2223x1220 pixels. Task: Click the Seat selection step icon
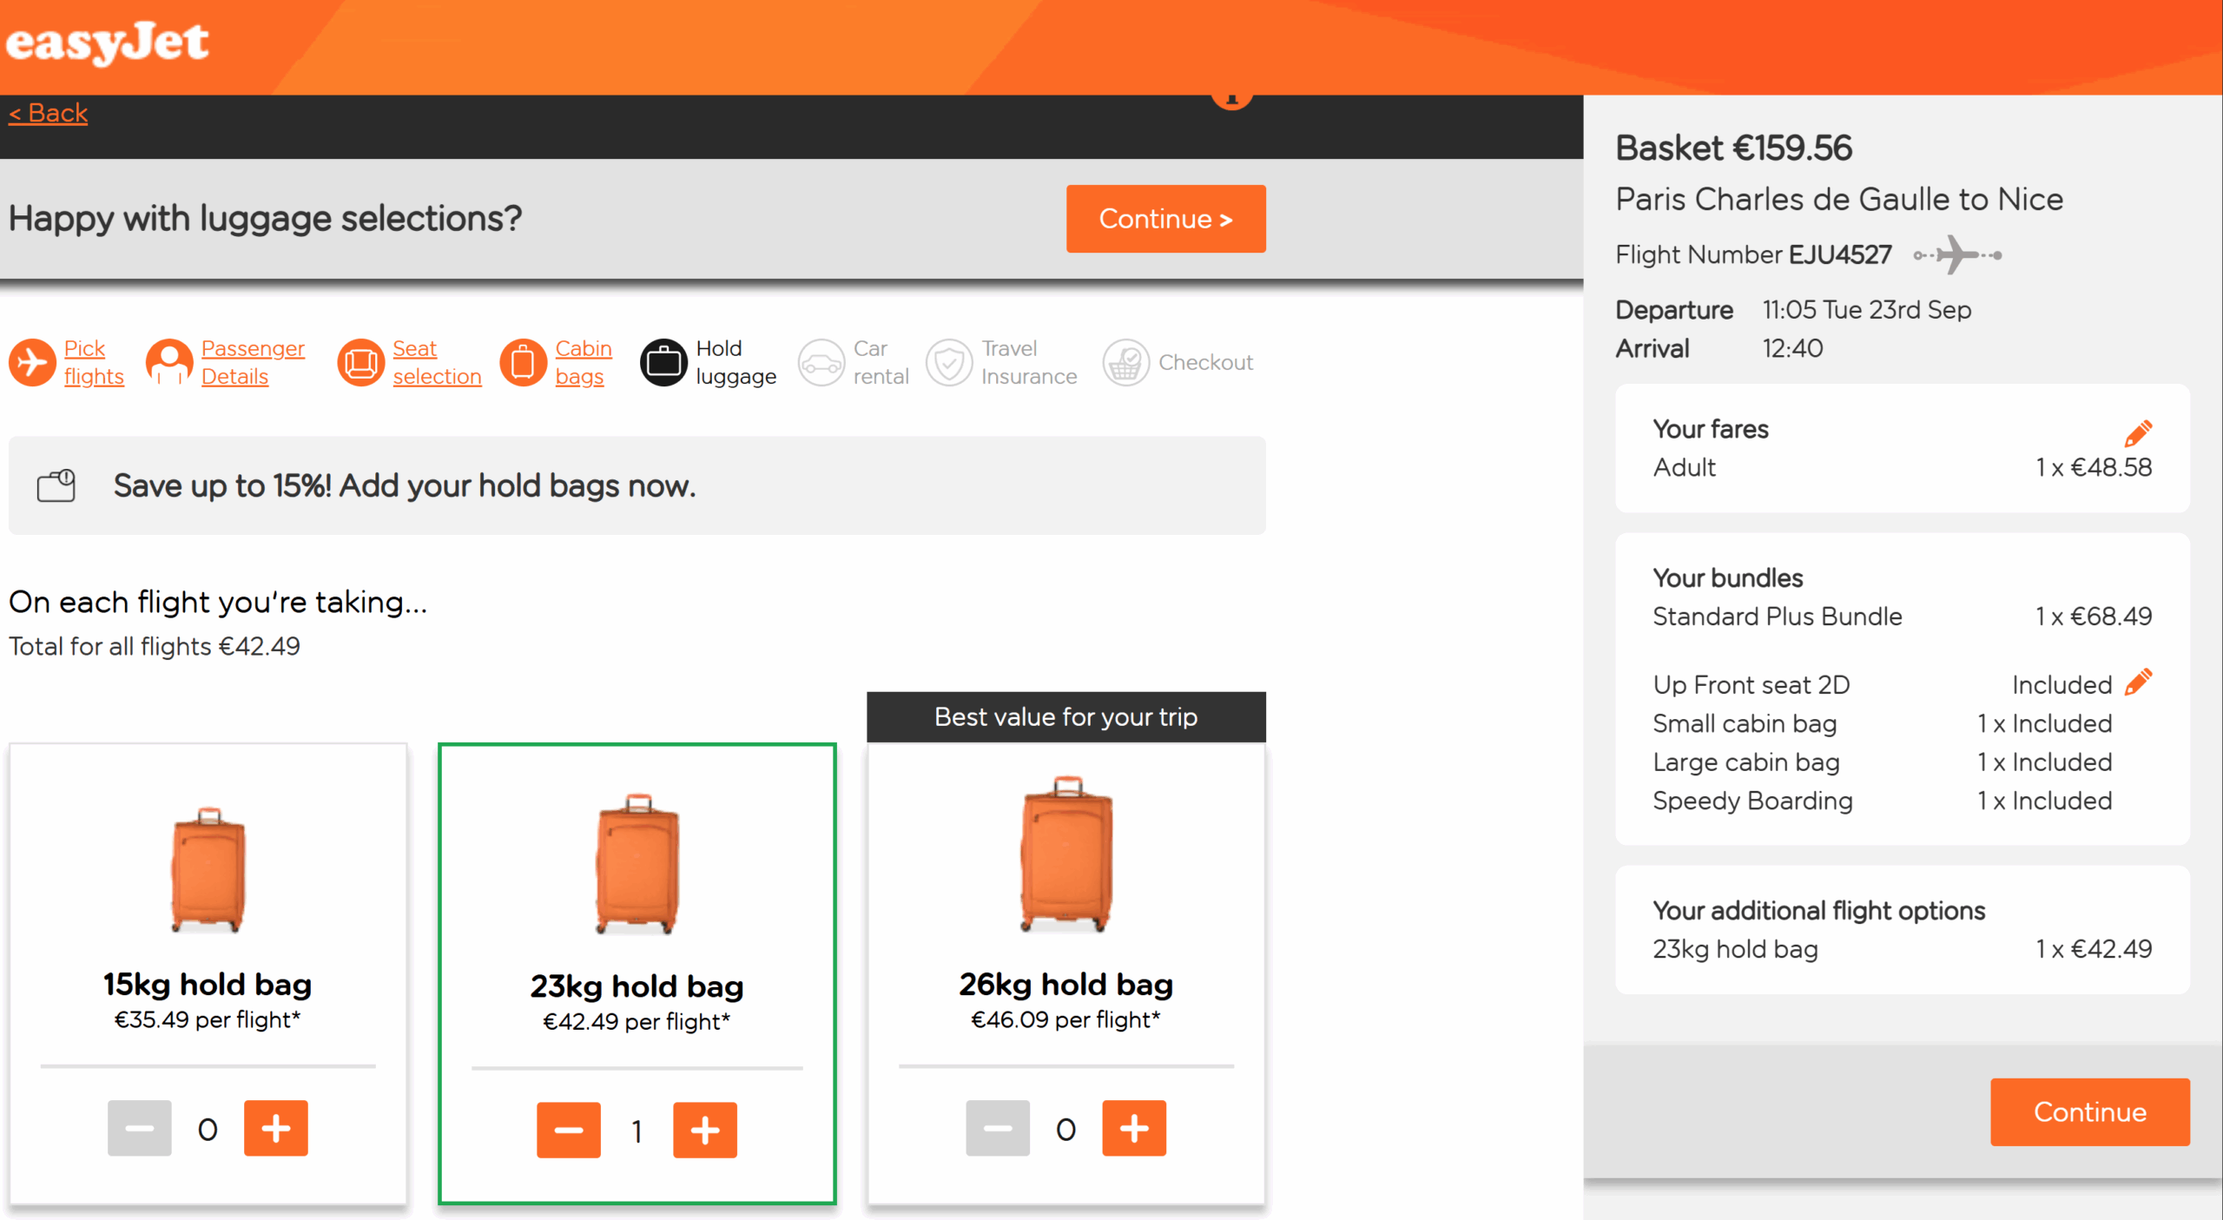click(360, 362)
